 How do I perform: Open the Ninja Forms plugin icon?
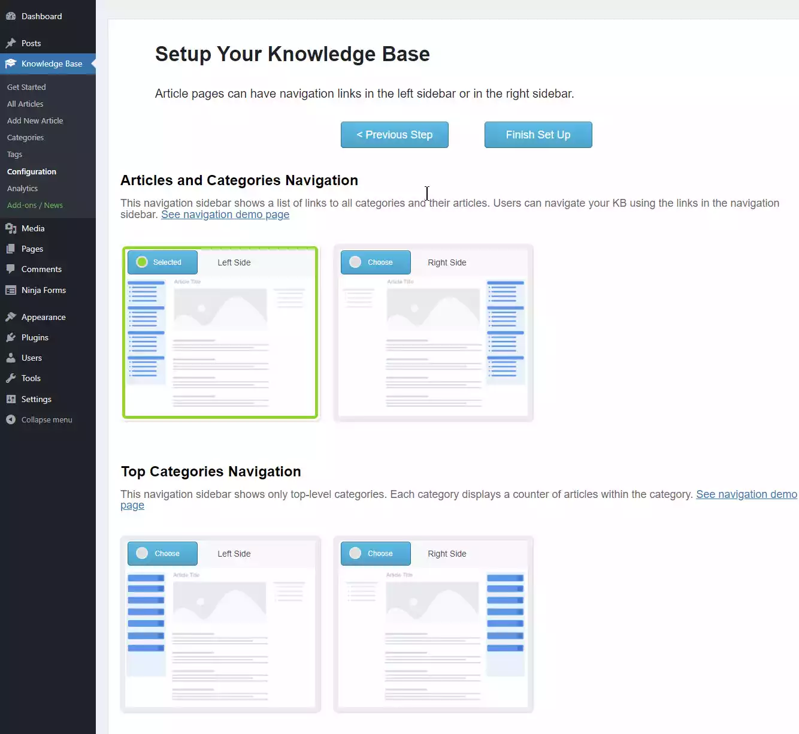pos(12,290)
